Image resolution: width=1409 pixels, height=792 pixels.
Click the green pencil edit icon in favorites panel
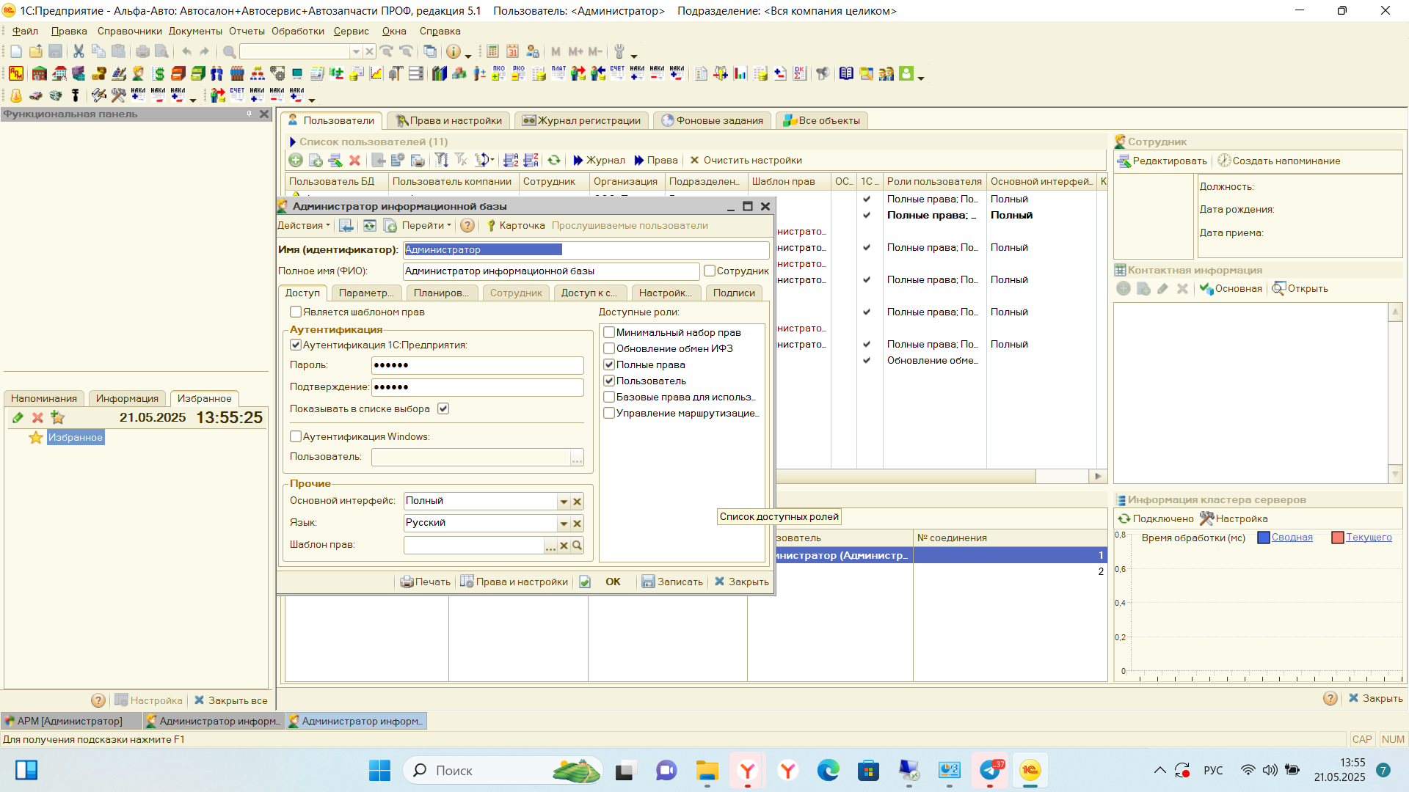(18, 417)
